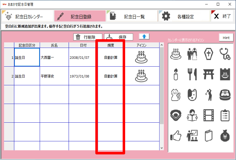Select the 誕生日 cell in row 2
This screenshot has height=160, width=236.
click(x=27, y=76)
